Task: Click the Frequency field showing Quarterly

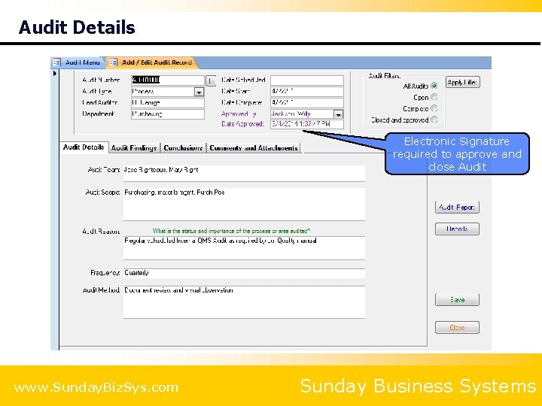Action: [244, 273]
